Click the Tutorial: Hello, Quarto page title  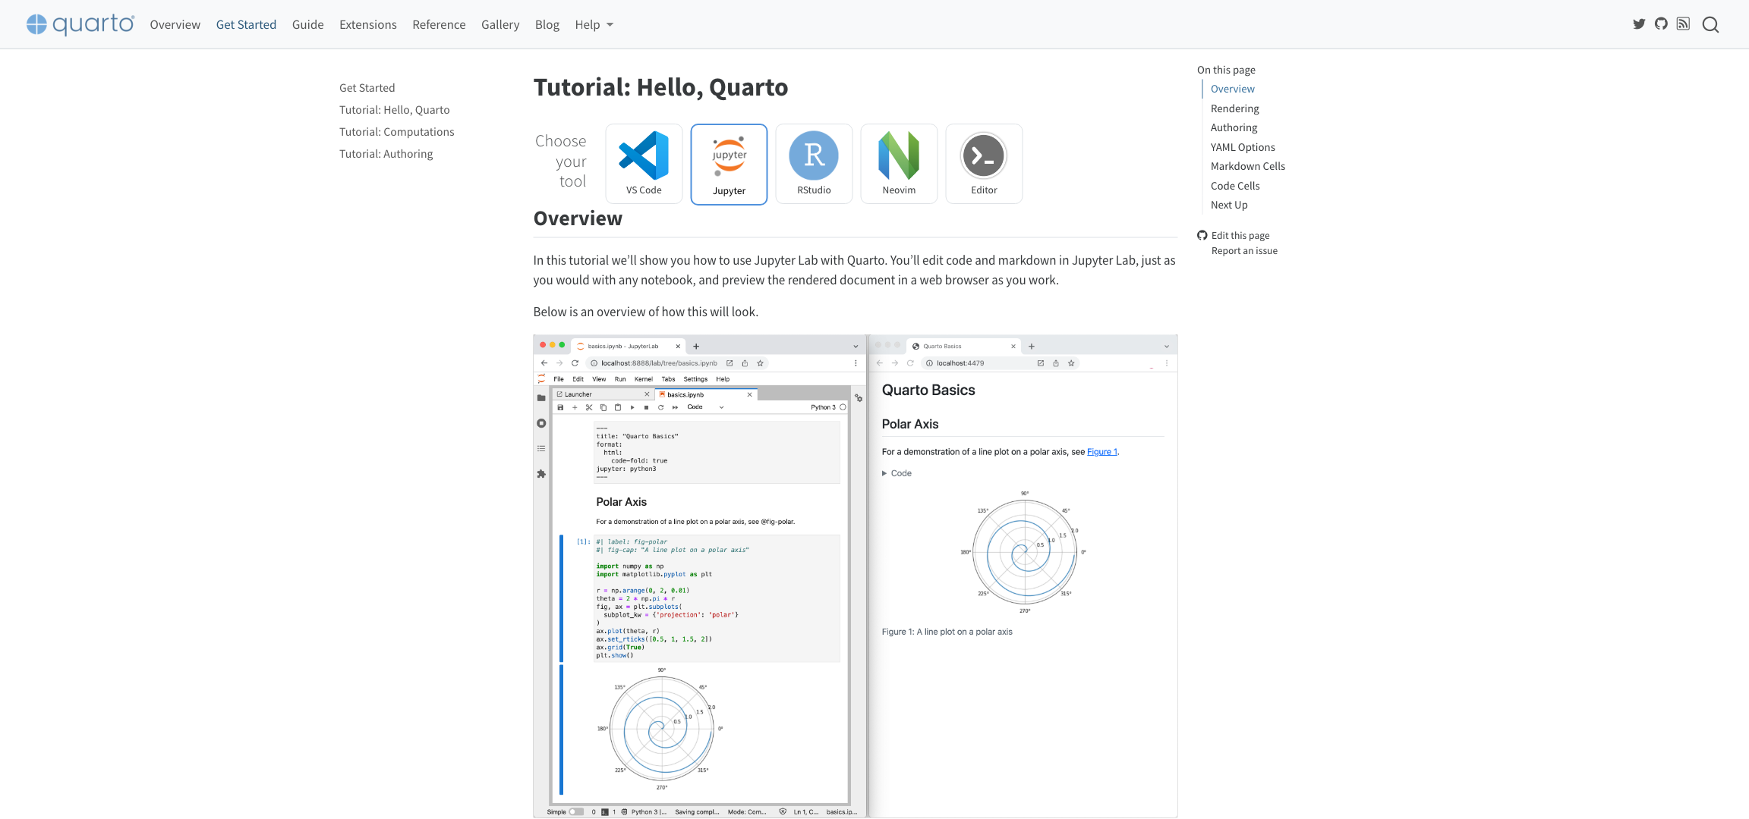click(660, 87)
